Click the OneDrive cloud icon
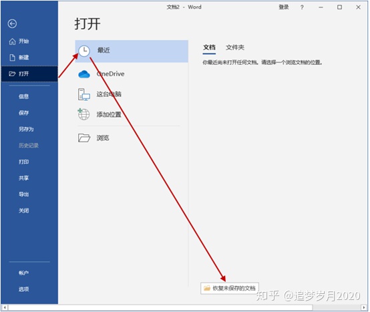 (84, 74)
